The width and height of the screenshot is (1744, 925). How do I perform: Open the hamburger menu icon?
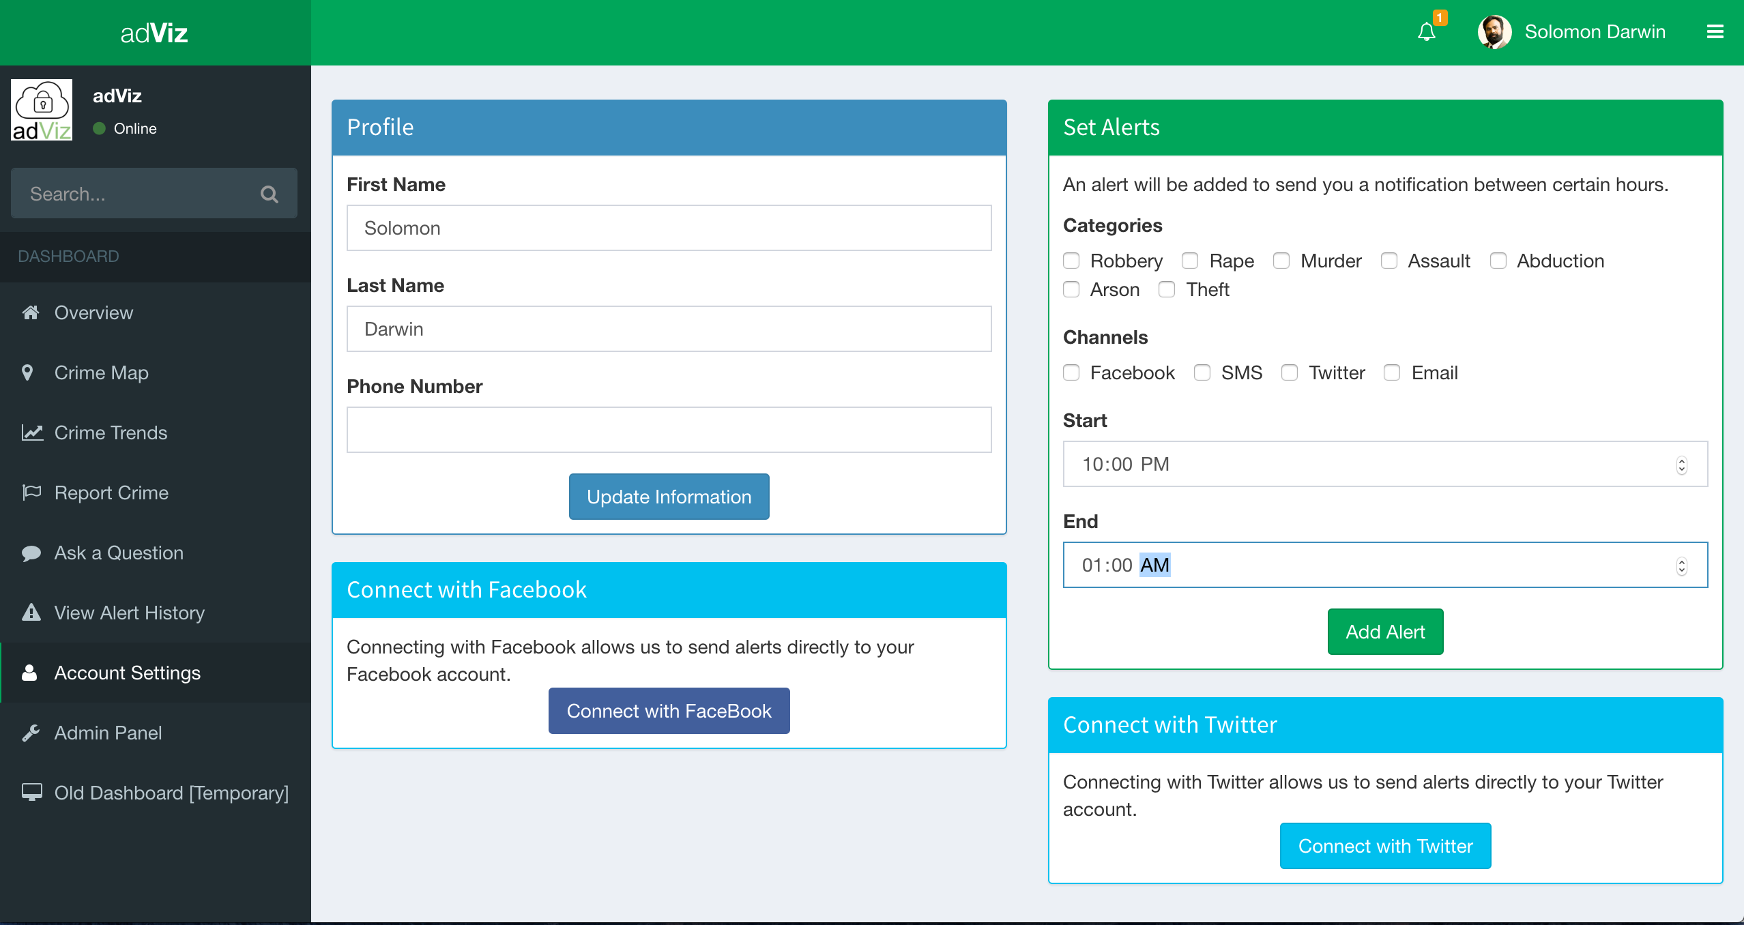pos(1715,32)
